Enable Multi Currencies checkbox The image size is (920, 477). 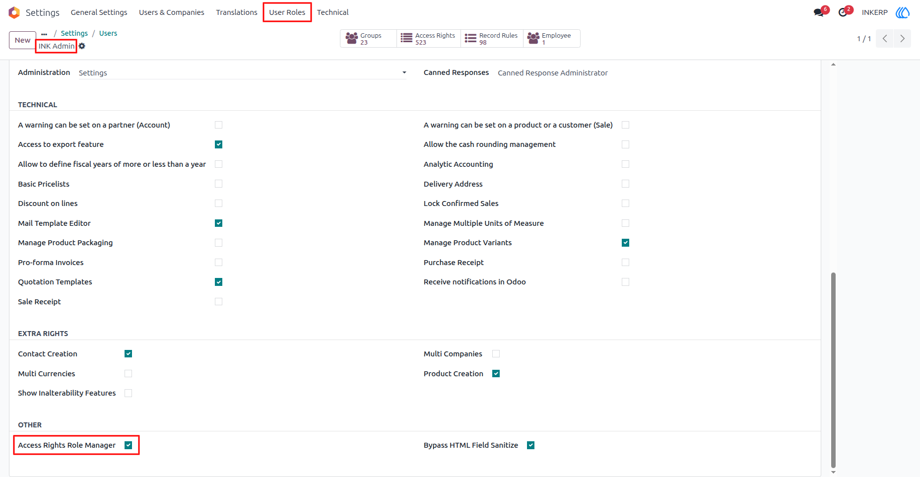click(128, 374)
